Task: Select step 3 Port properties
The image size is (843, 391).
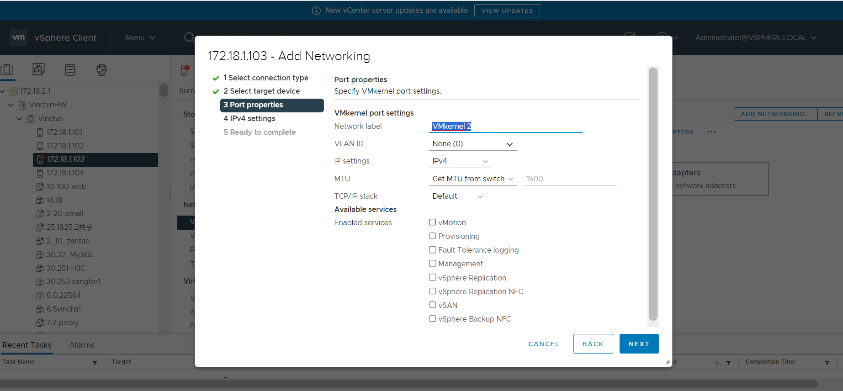Action: pyautogui.click(x=272, y=105)
